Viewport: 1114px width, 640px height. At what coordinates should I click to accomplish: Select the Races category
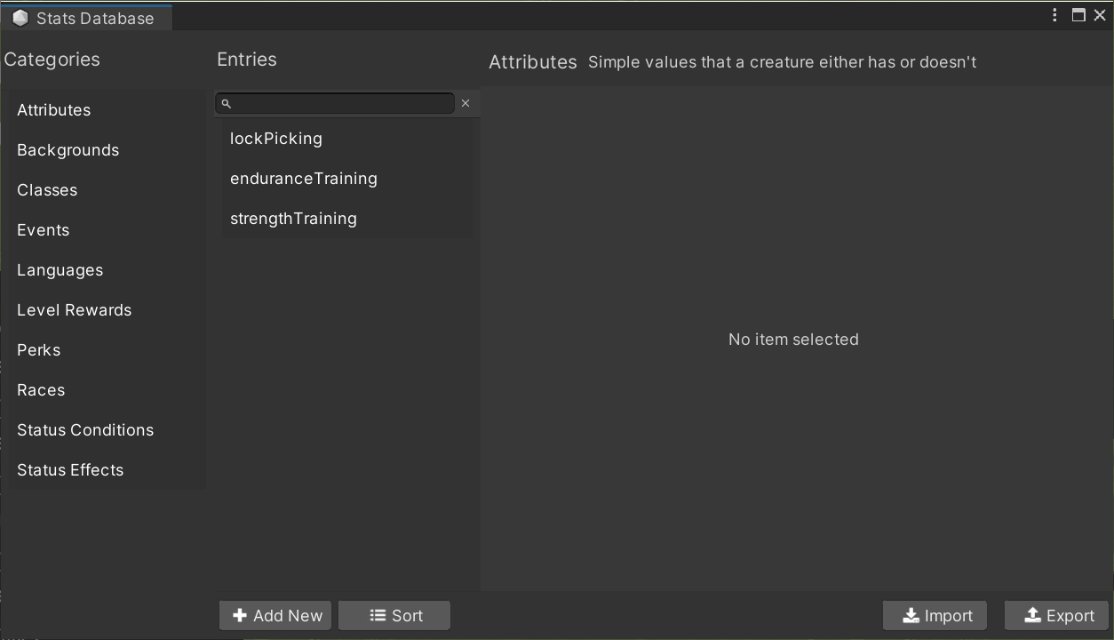coord(41,390)
